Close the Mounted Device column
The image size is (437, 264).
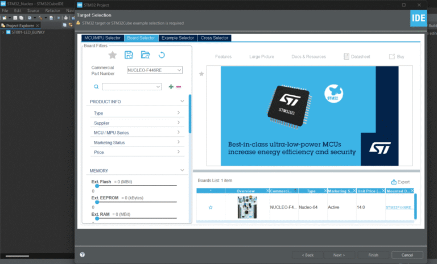click(412, 191)
